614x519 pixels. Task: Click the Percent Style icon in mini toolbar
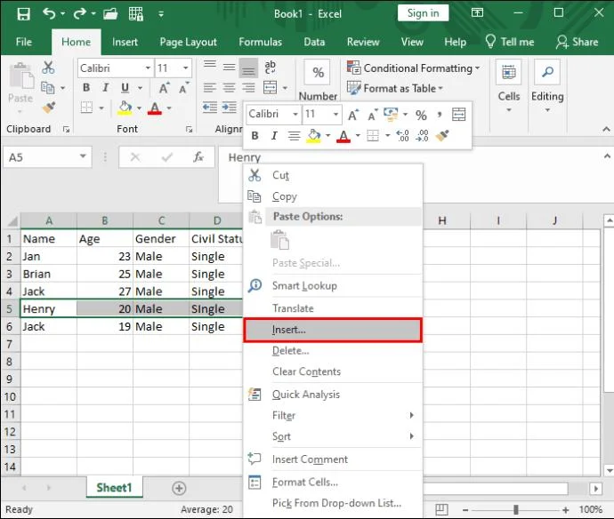[x=421, y=115]
